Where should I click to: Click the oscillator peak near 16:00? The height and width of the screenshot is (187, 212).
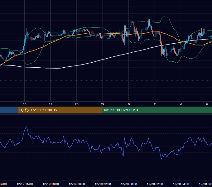(26, 127)
